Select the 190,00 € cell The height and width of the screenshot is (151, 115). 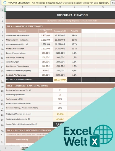click(x=46, y=53)
